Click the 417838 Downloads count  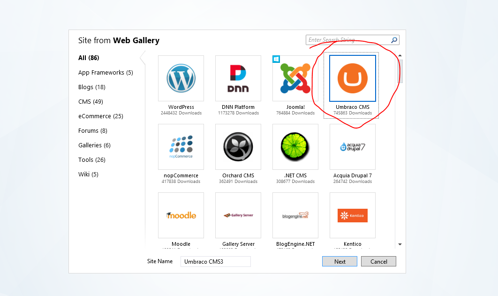coord(181,182)
